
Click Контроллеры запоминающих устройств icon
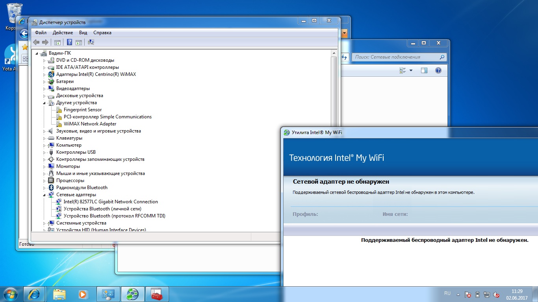51,159
